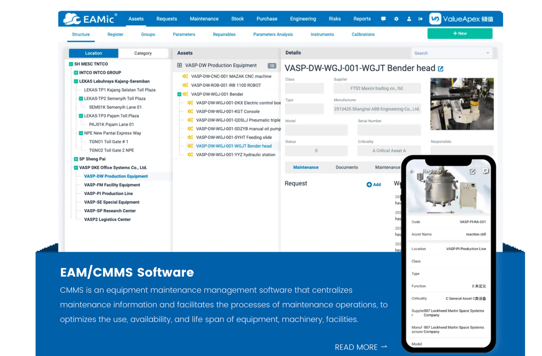Viewport: 542px width, 356px height.
Task: Open settings via the gear icon
Action: coord(396,19)
